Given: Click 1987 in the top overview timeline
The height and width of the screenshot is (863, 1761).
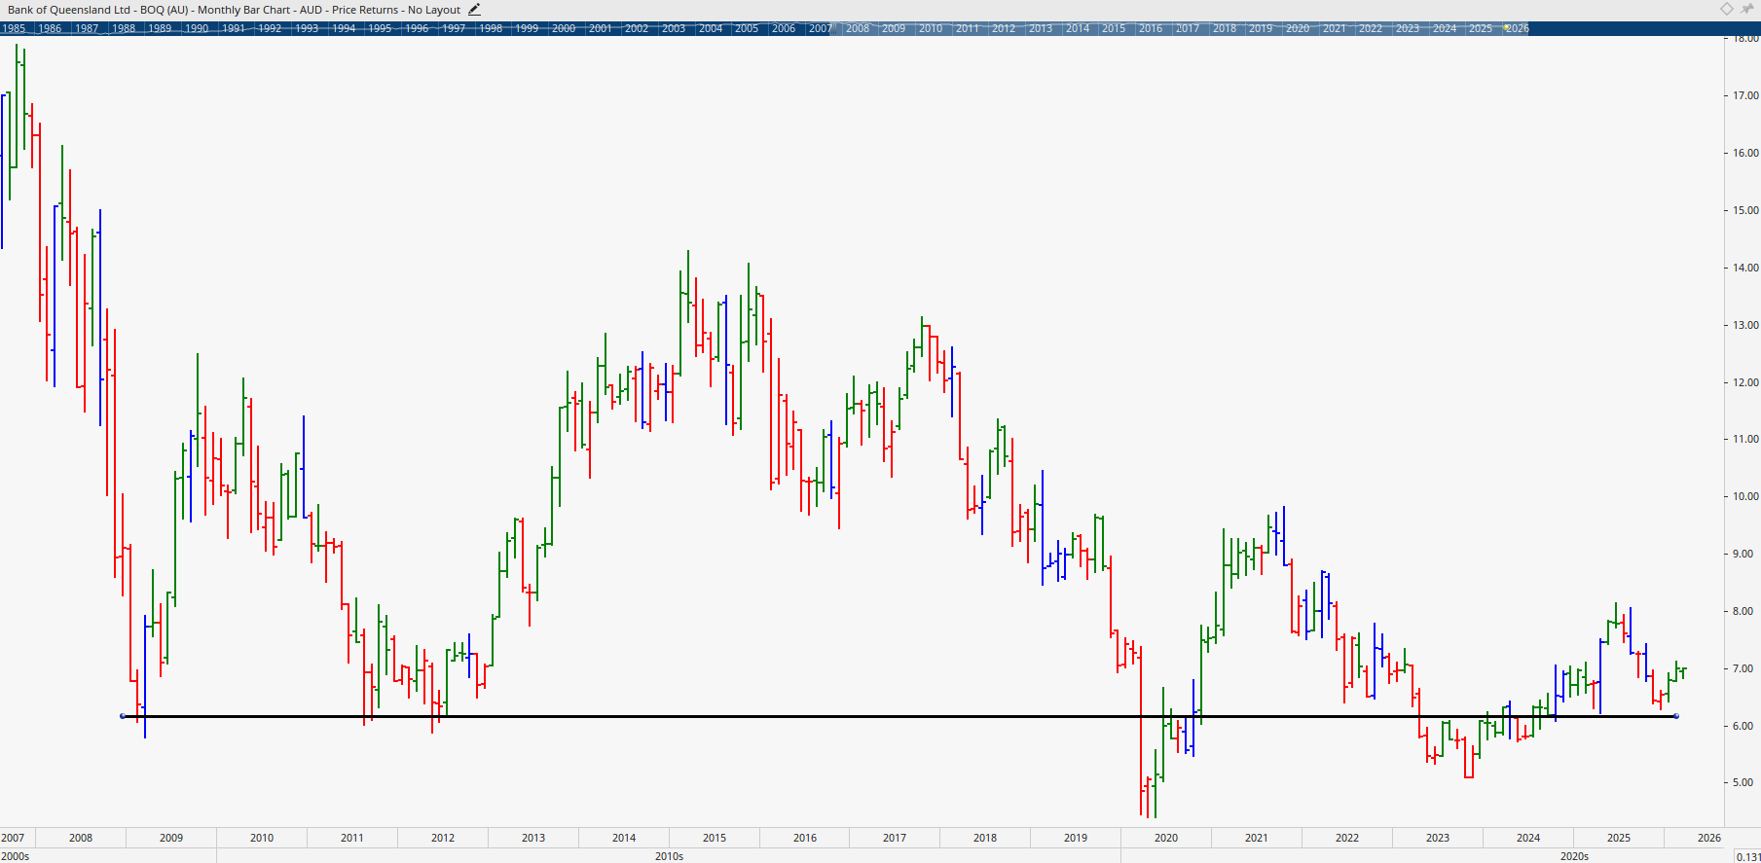Looking at the screenshot, I should pyautogui.click(x=87, y=28).
